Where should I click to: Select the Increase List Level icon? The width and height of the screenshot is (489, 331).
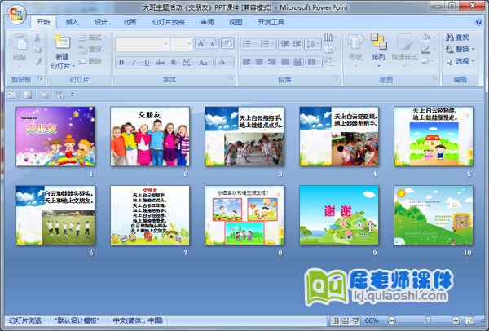click(297, 44)
